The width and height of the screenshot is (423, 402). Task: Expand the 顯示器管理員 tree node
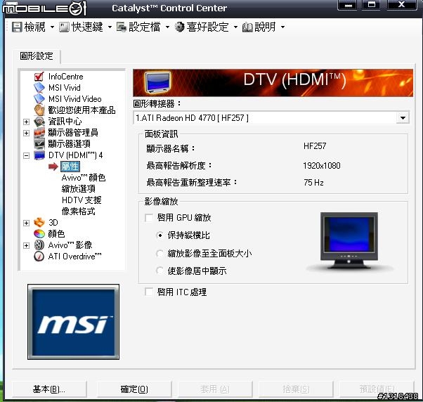click(26, 133)
